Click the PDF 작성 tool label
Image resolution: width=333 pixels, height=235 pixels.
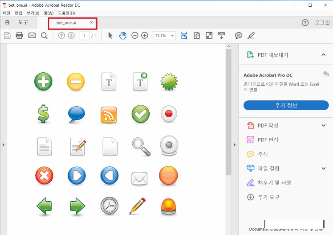coord(268,125)
